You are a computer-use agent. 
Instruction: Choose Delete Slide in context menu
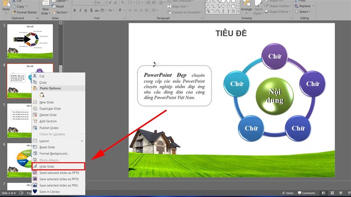(58, 115)
